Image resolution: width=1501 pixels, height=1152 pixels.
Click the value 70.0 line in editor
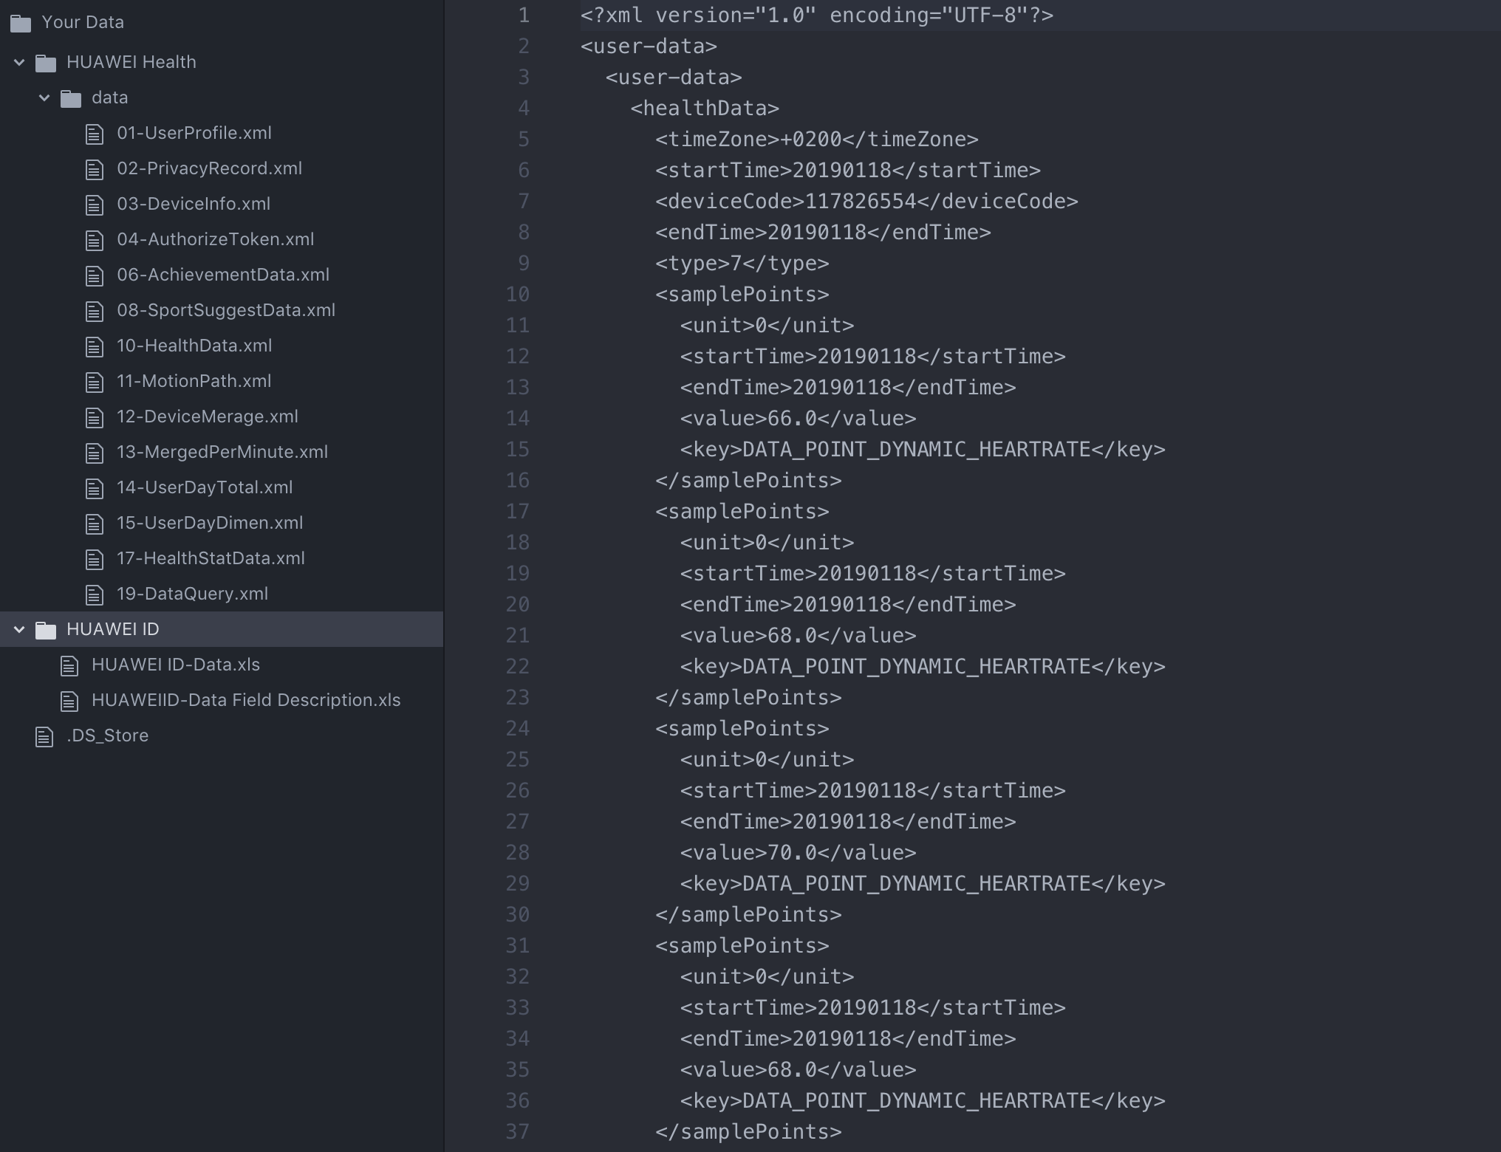pyautogui.click(x=798, y=852)
